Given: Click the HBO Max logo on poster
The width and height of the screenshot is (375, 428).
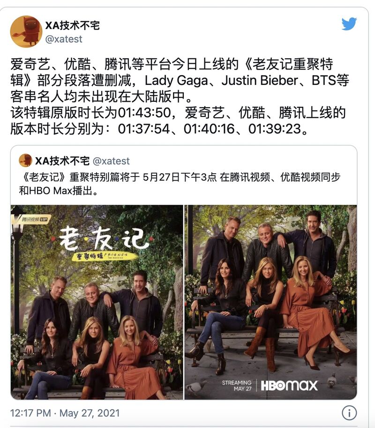Looking at the screenshot, I should 289,386.
